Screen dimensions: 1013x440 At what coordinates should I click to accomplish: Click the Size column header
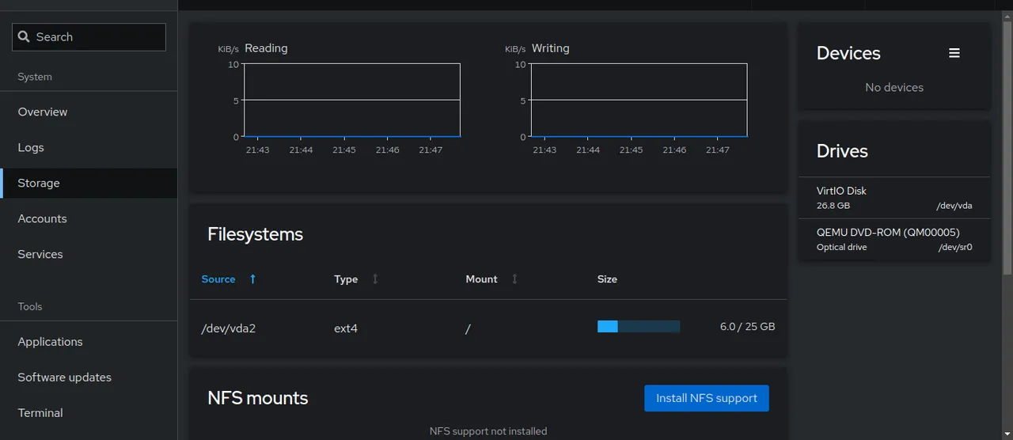pyautogui.click(x=607, y=279)
